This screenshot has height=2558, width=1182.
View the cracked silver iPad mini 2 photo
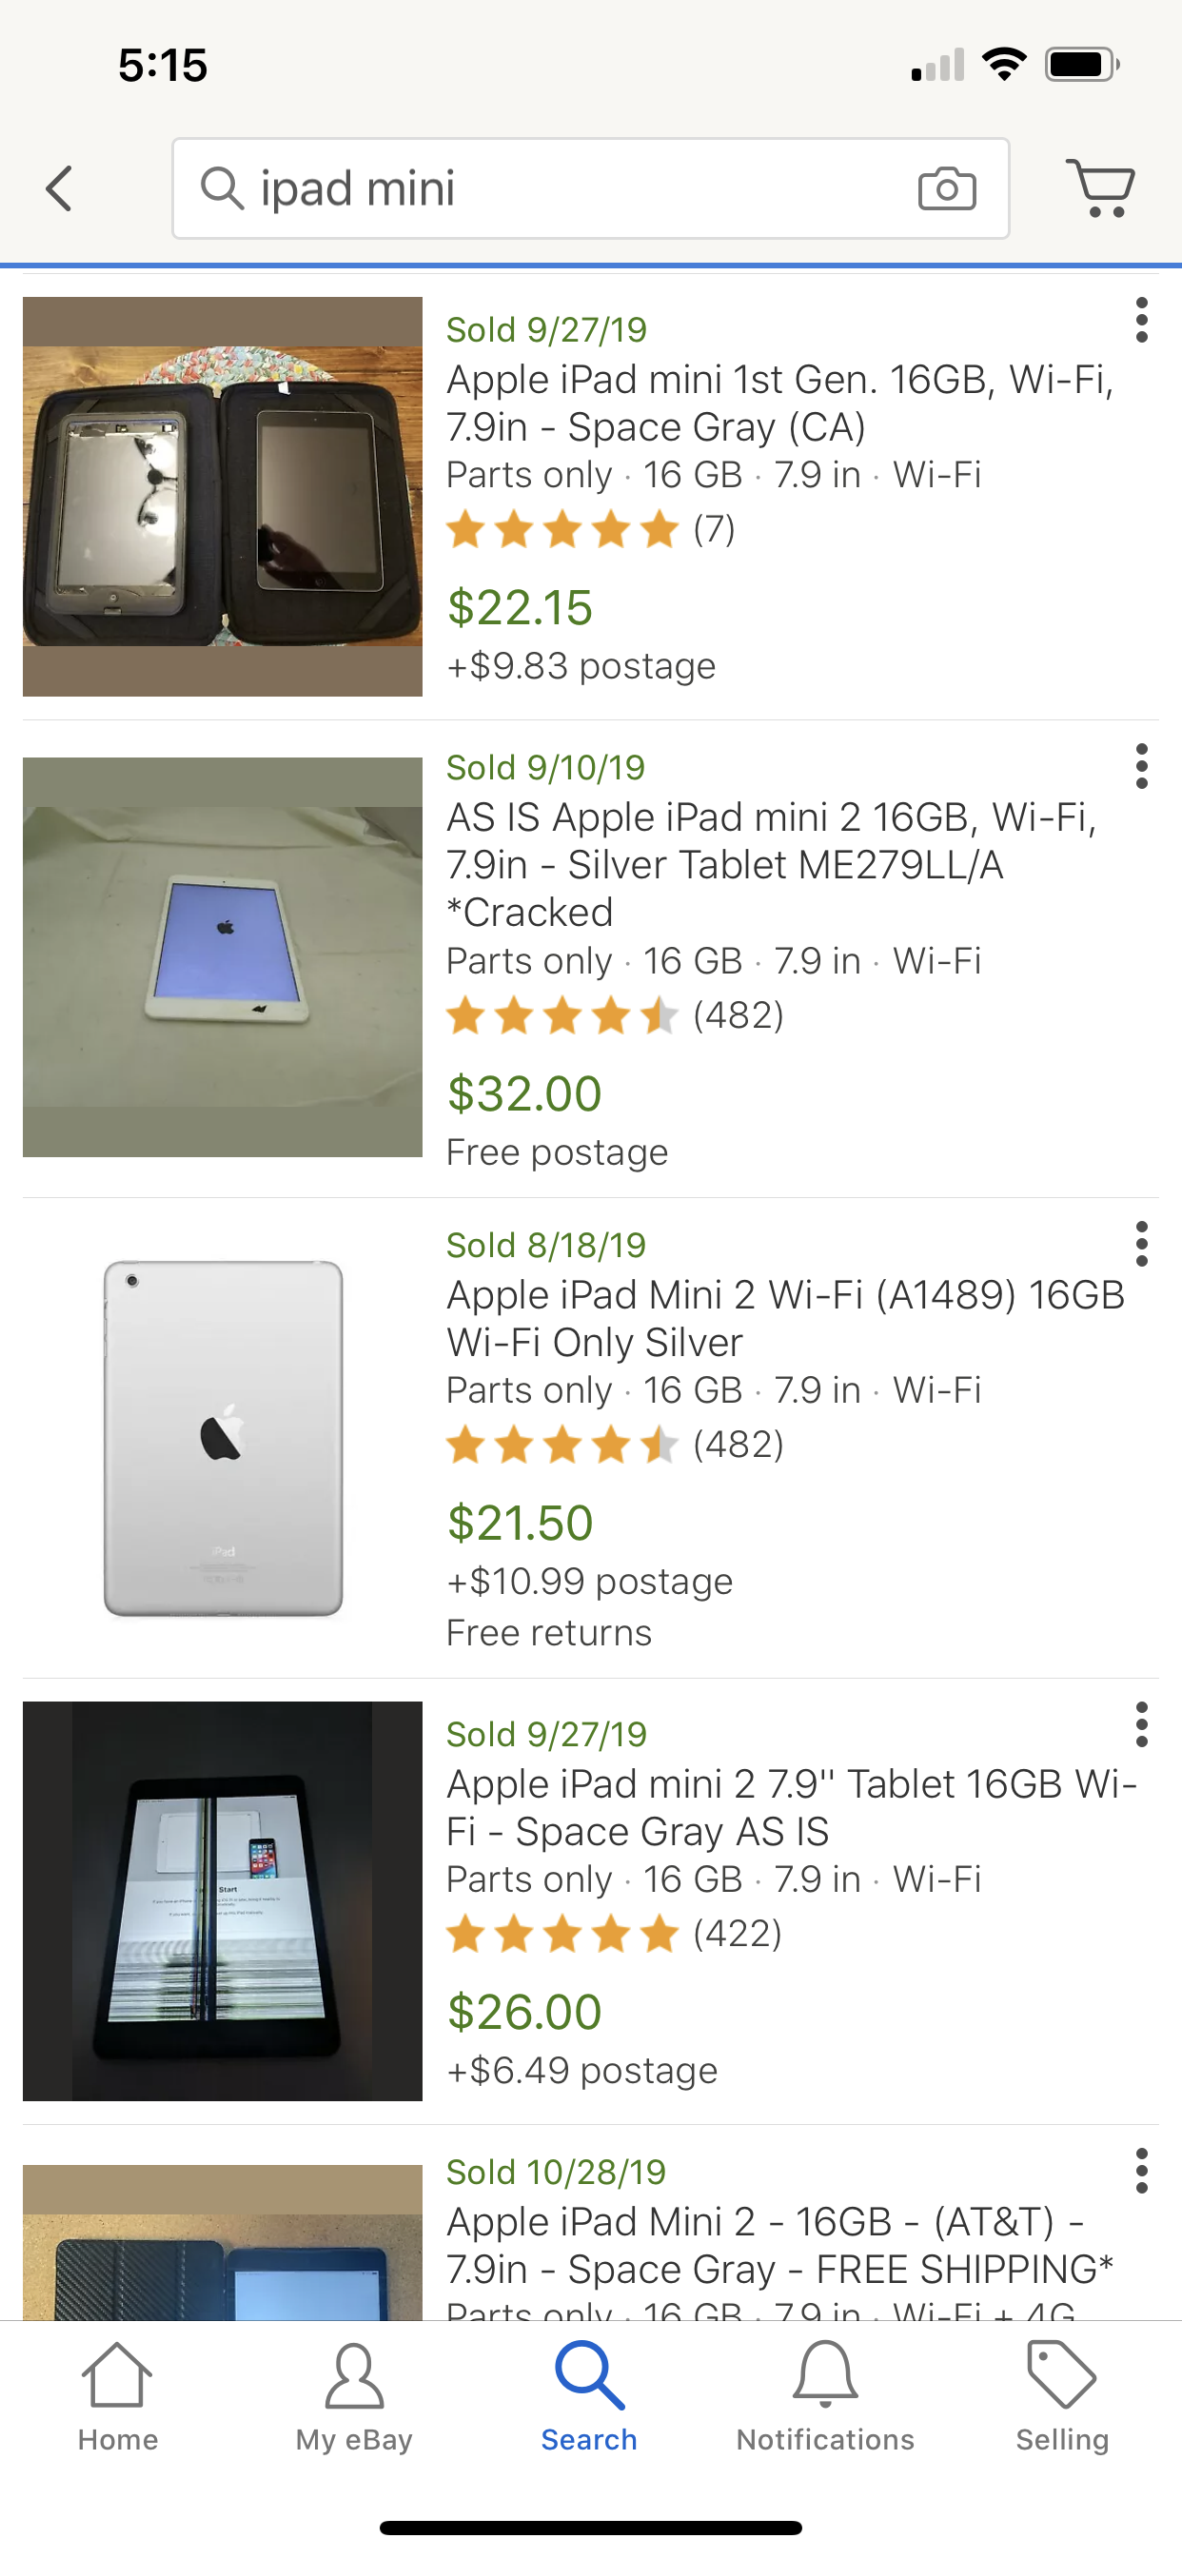tap(223, 957)
